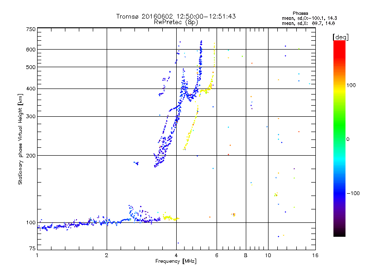The image size is (371, 278).
Task: Pick the black bottom of the colorbar
Action: click(x=339, y=234)
